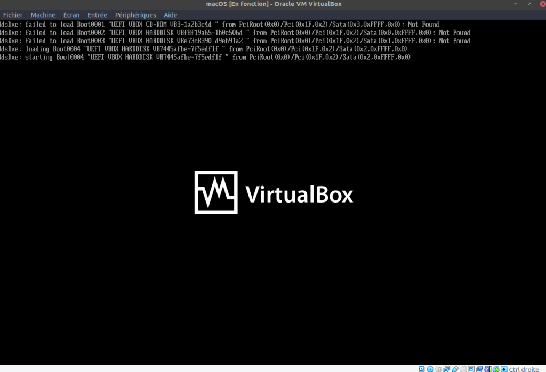Open the USB devices status icon
This screenshot has width=546, height=372.
pos(455,368)
